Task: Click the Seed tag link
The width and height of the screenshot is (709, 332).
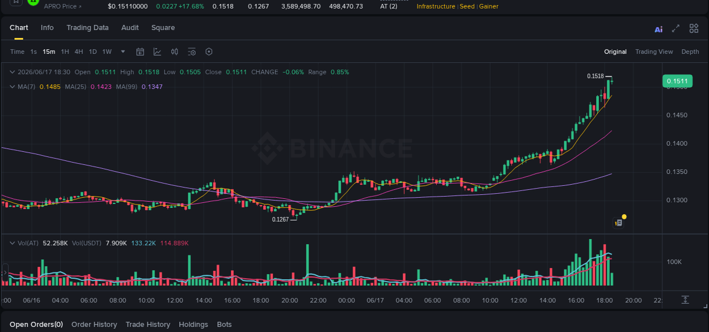Action: coord(467,6)
